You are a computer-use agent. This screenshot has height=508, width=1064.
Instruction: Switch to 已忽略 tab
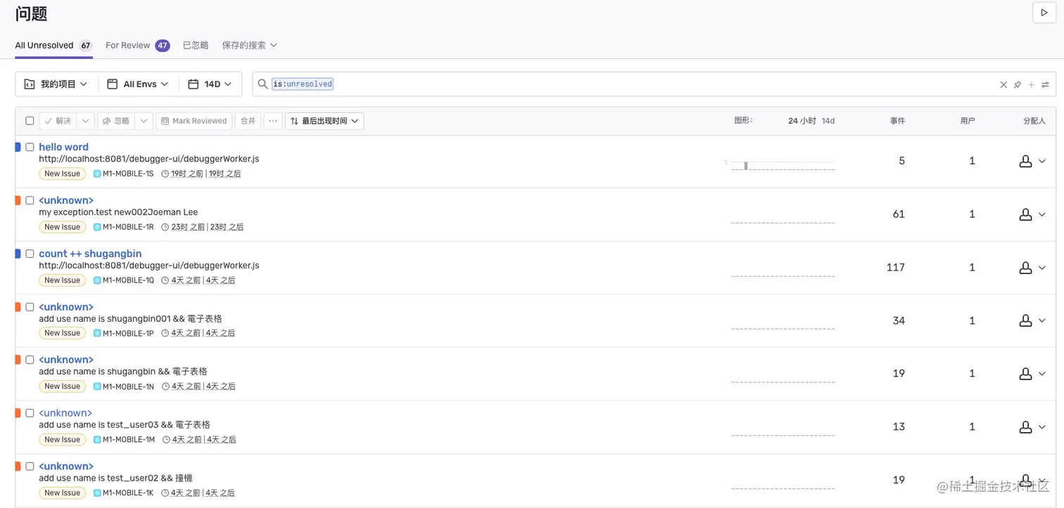tap(196, 45)
